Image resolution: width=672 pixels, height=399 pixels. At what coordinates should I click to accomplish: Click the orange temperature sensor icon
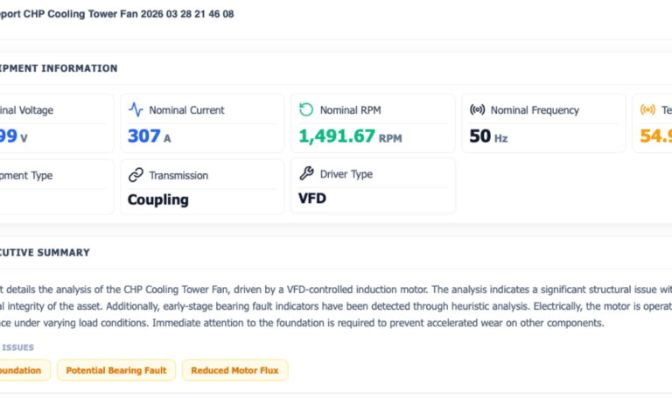tap(647, 109)
